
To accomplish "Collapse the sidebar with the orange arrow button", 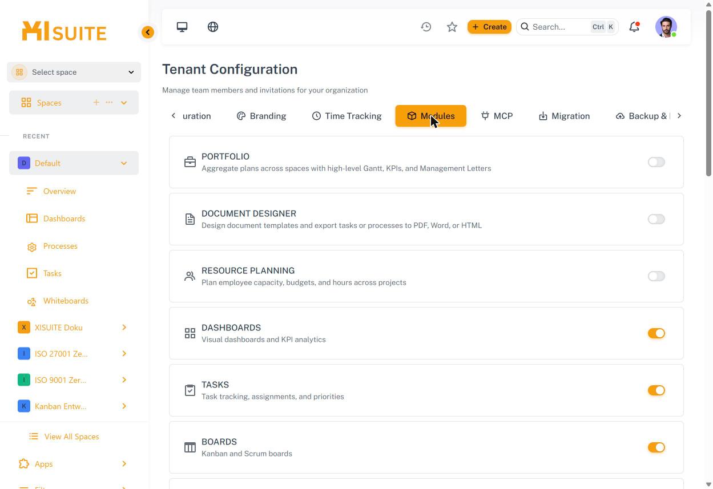I will click(x=148, y=33).
